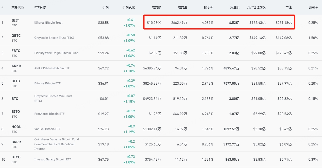Open ARK 21Shares Bitcoin ETF name
The width and height of the screenshot is (322, 168).
tap(52, 68)
